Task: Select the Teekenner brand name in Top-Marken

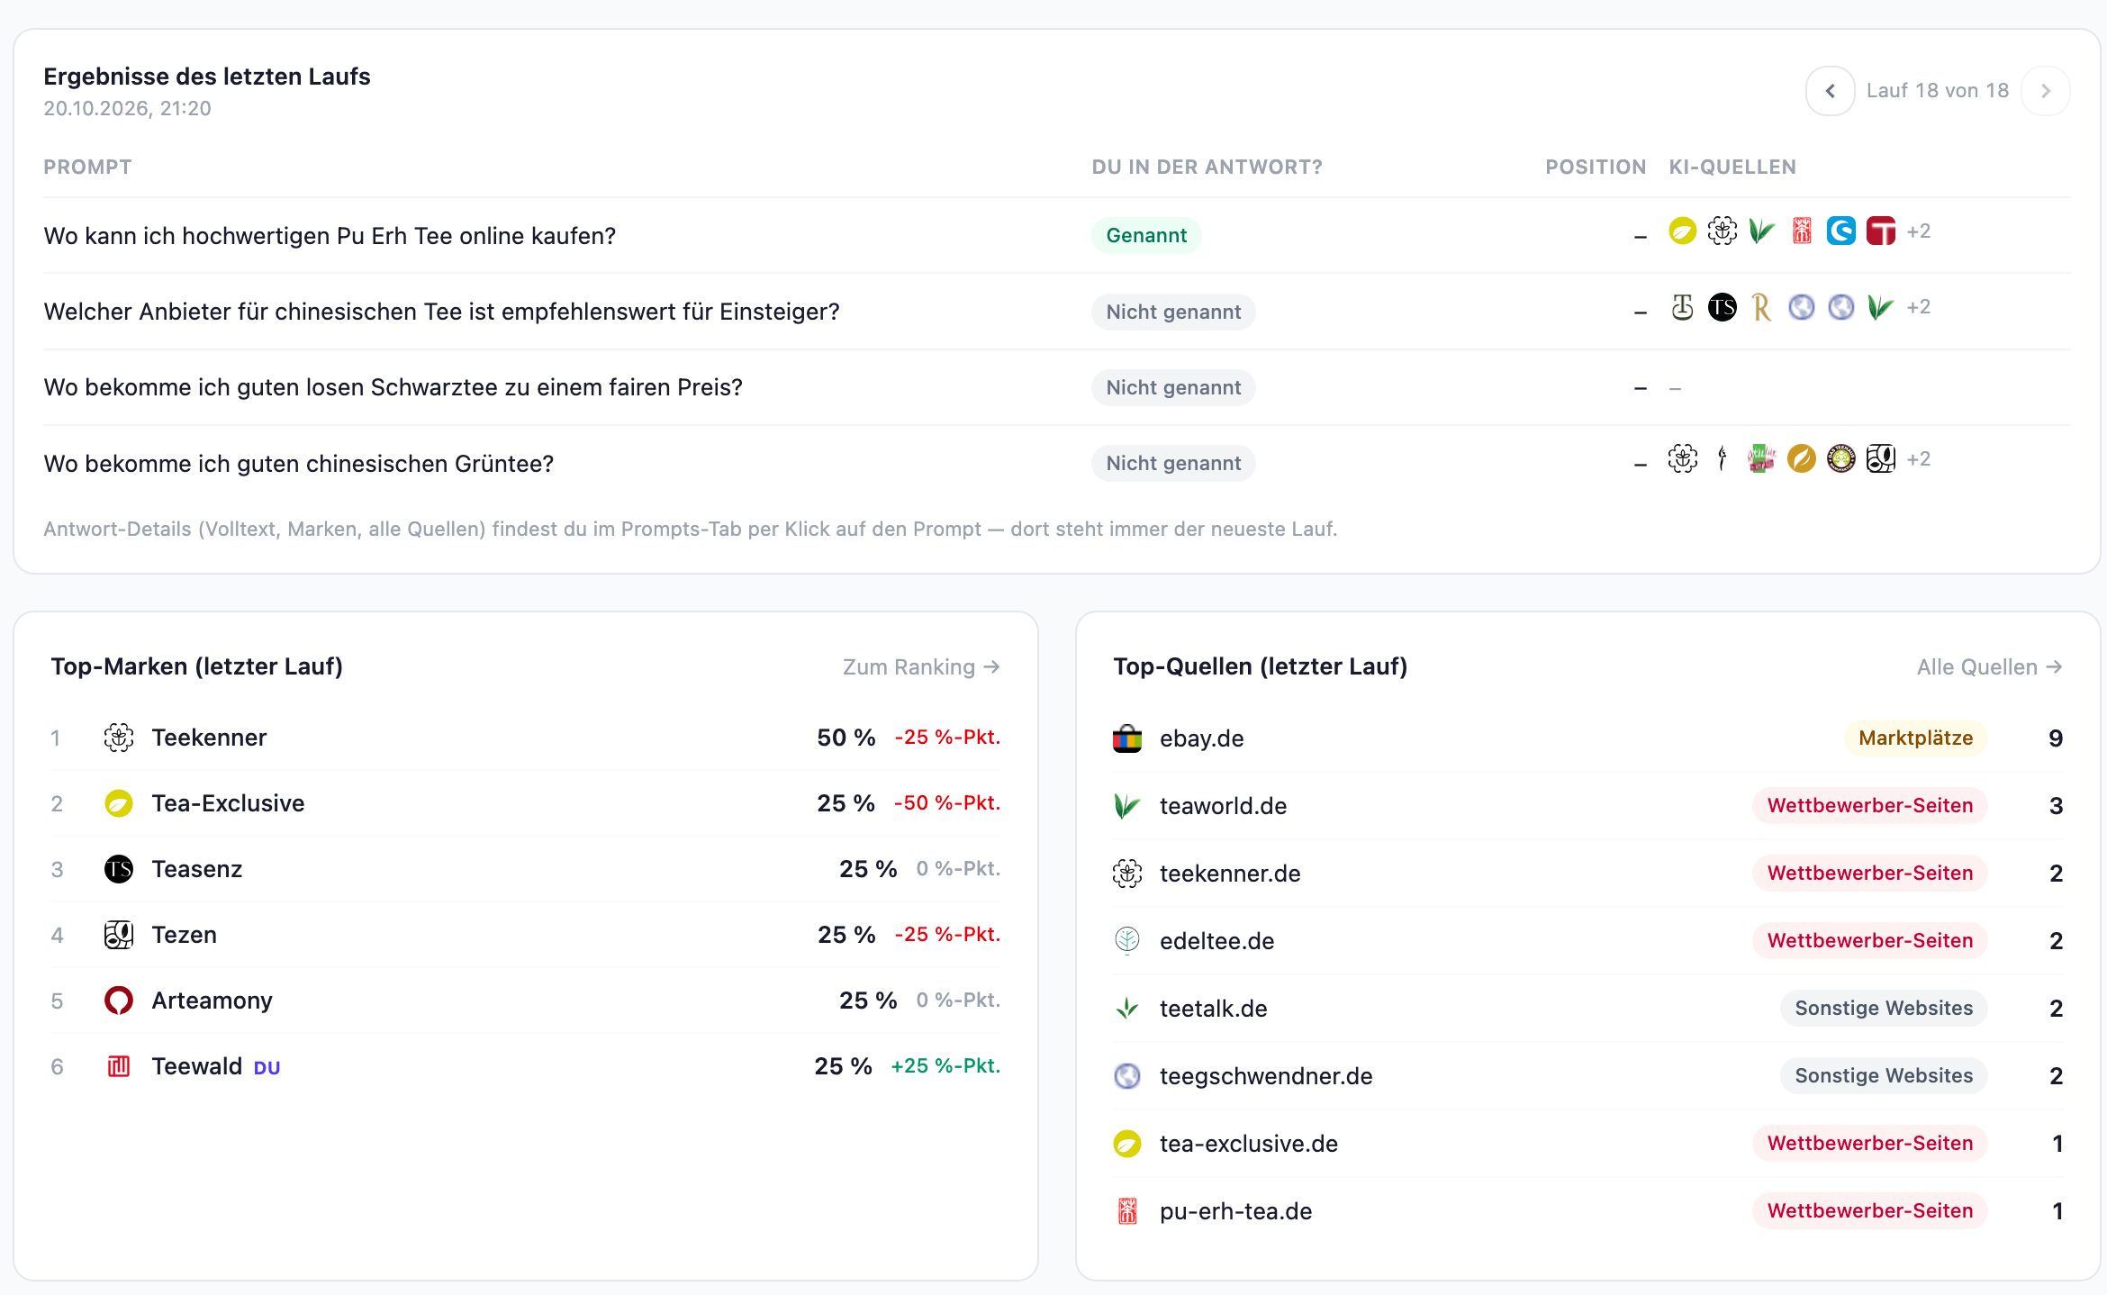Action: click(x=209, y=738)
